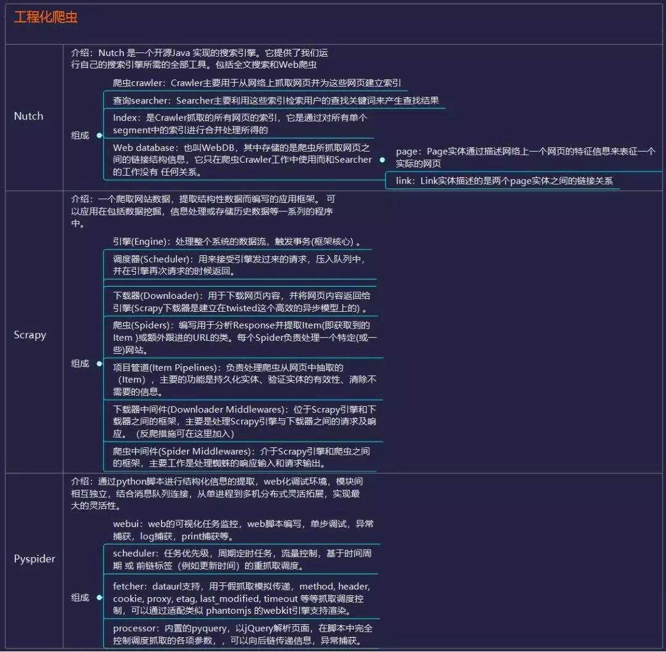The height and width of the screenshot is (652, 666).
Task: Collapse the Web database child node dot
Action: 382,160
